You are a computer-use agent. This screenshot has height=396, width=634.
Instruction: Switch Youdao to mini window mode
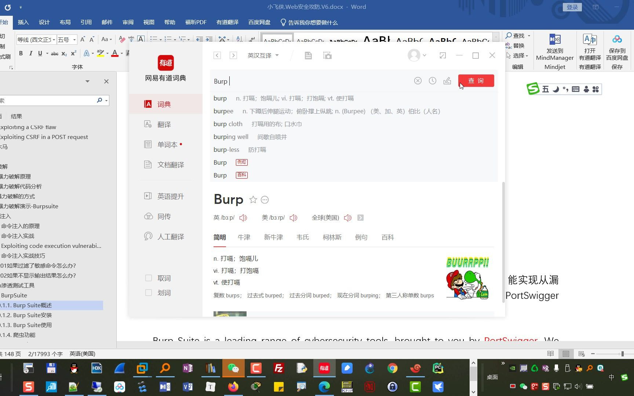443,55
